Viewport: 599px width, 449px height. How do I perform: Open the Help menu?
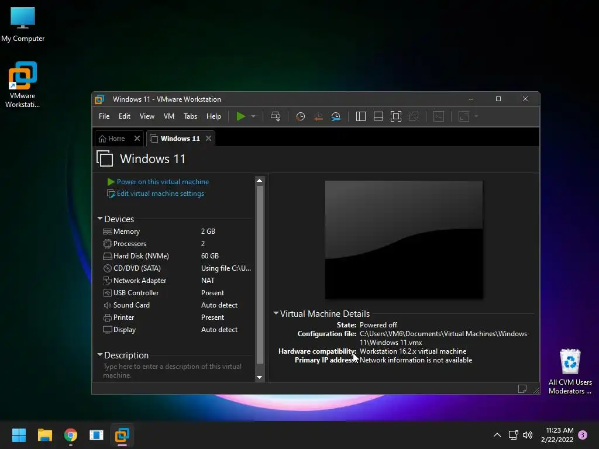coord(214,116)
